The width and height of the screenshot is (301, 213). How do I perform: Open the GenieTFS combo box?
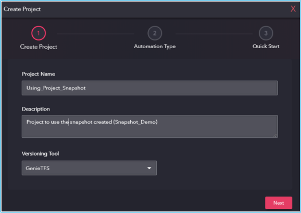click(89, 168)
